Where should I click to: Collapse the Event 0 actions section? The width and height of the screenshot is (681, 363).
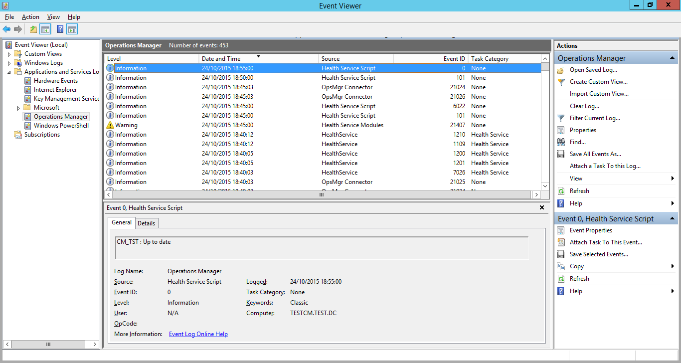click(x=673, y=219)
